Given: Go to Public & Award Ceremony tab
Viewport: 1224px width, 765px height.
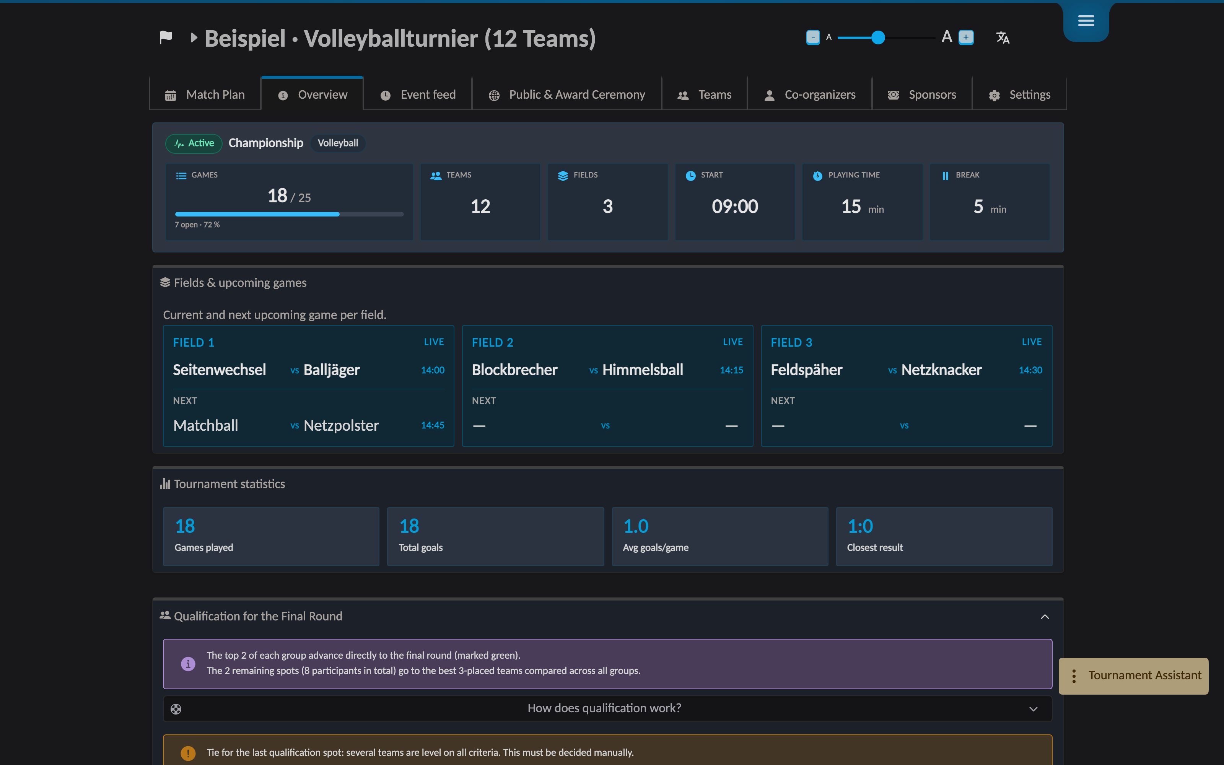Looking at the screenshot, I should [x=566, y=94].
